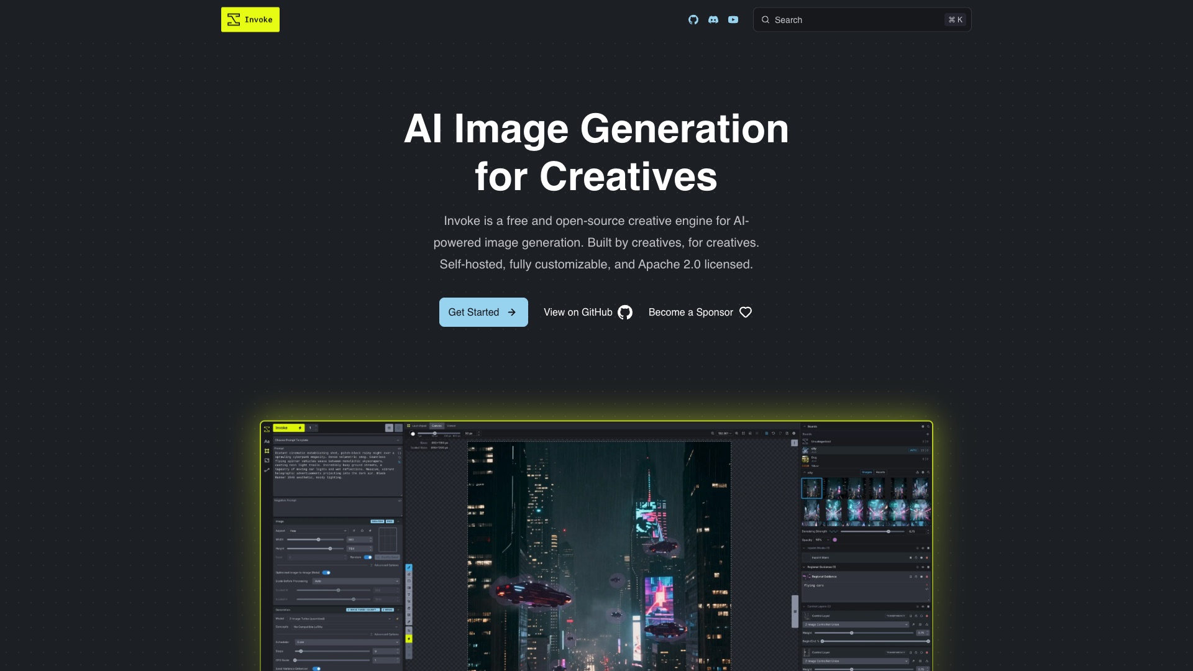Screen dimensions: 1193x671
Task: Click the arrow icon on Get Started
Action: (512, 313)
